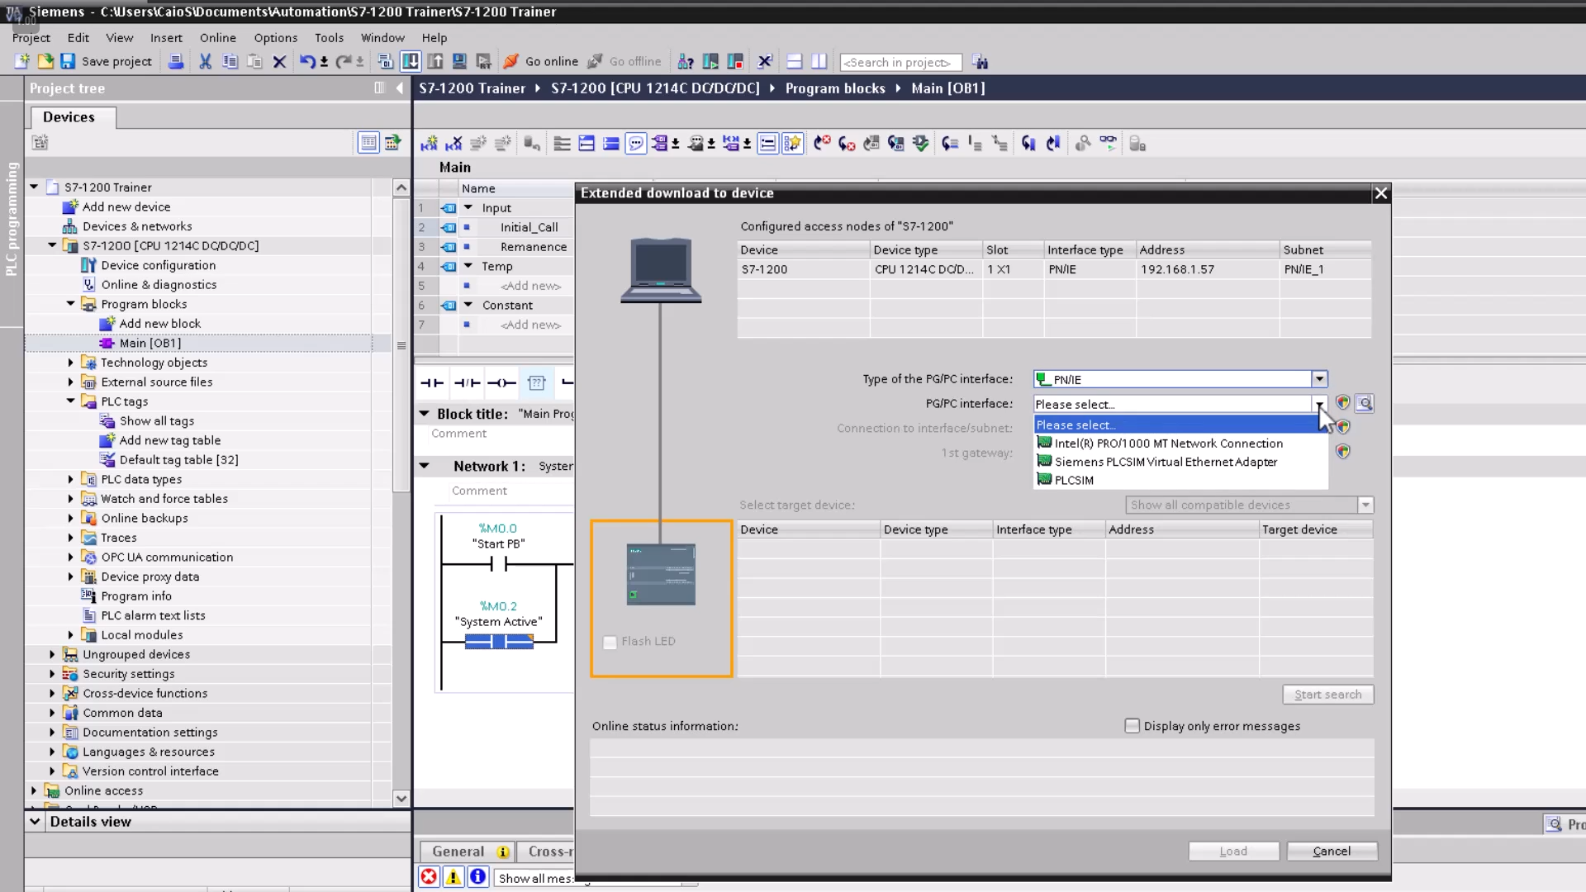Toggle the favorites star icon in editor toolbar
Viewport: 1586px width, 892px height.
(792, 144)
